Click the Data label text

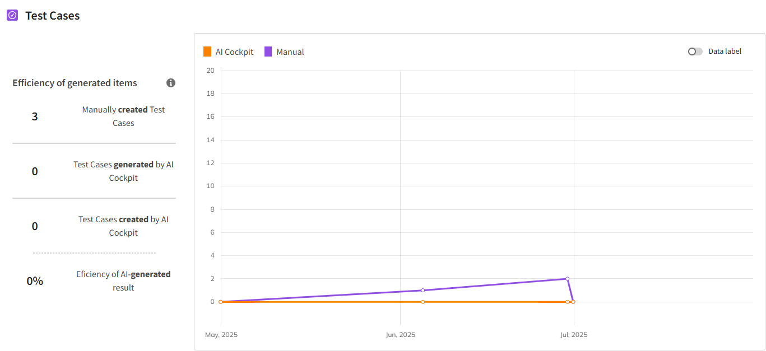(x=725, y=52)
